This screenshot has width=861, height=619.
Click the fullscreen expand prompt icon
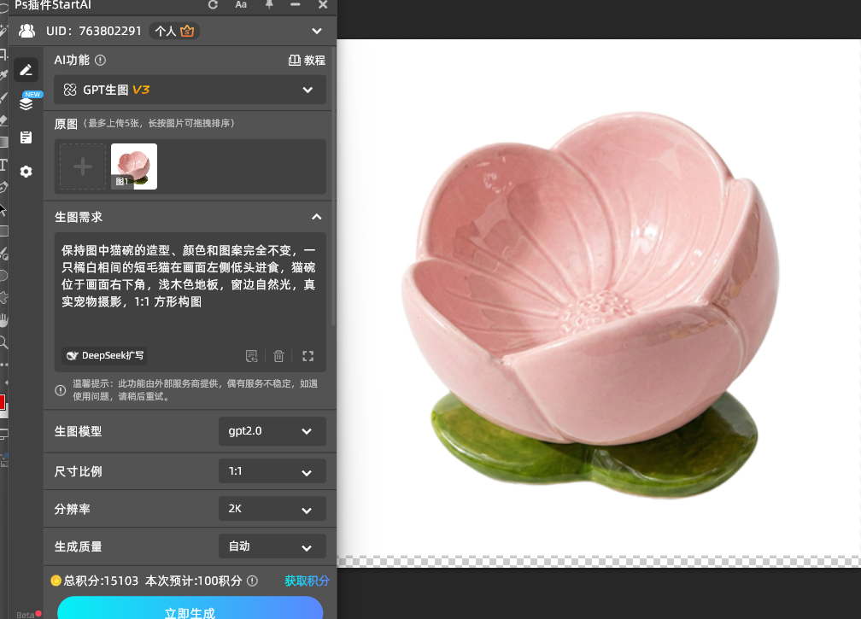pyautogui.click(x=308, y=356)
